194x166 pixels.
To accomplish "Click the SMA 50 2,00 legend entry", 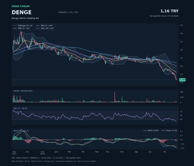I will (44, 26).
